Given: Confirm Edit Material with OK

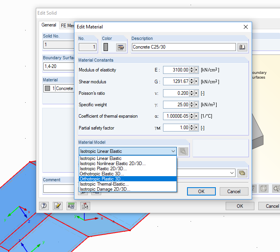Looking at the screenshot, I should 201,192.
